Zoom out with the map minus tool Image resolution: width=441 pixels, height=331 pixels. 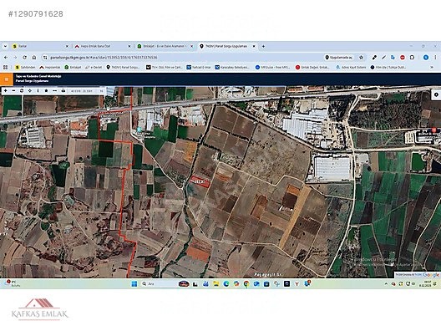[x=13, y=91]
